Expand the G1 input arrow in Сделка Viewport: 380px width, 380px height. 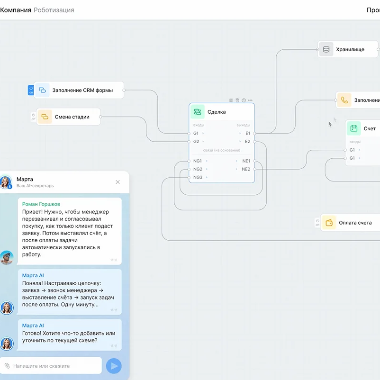pos(203,134)
